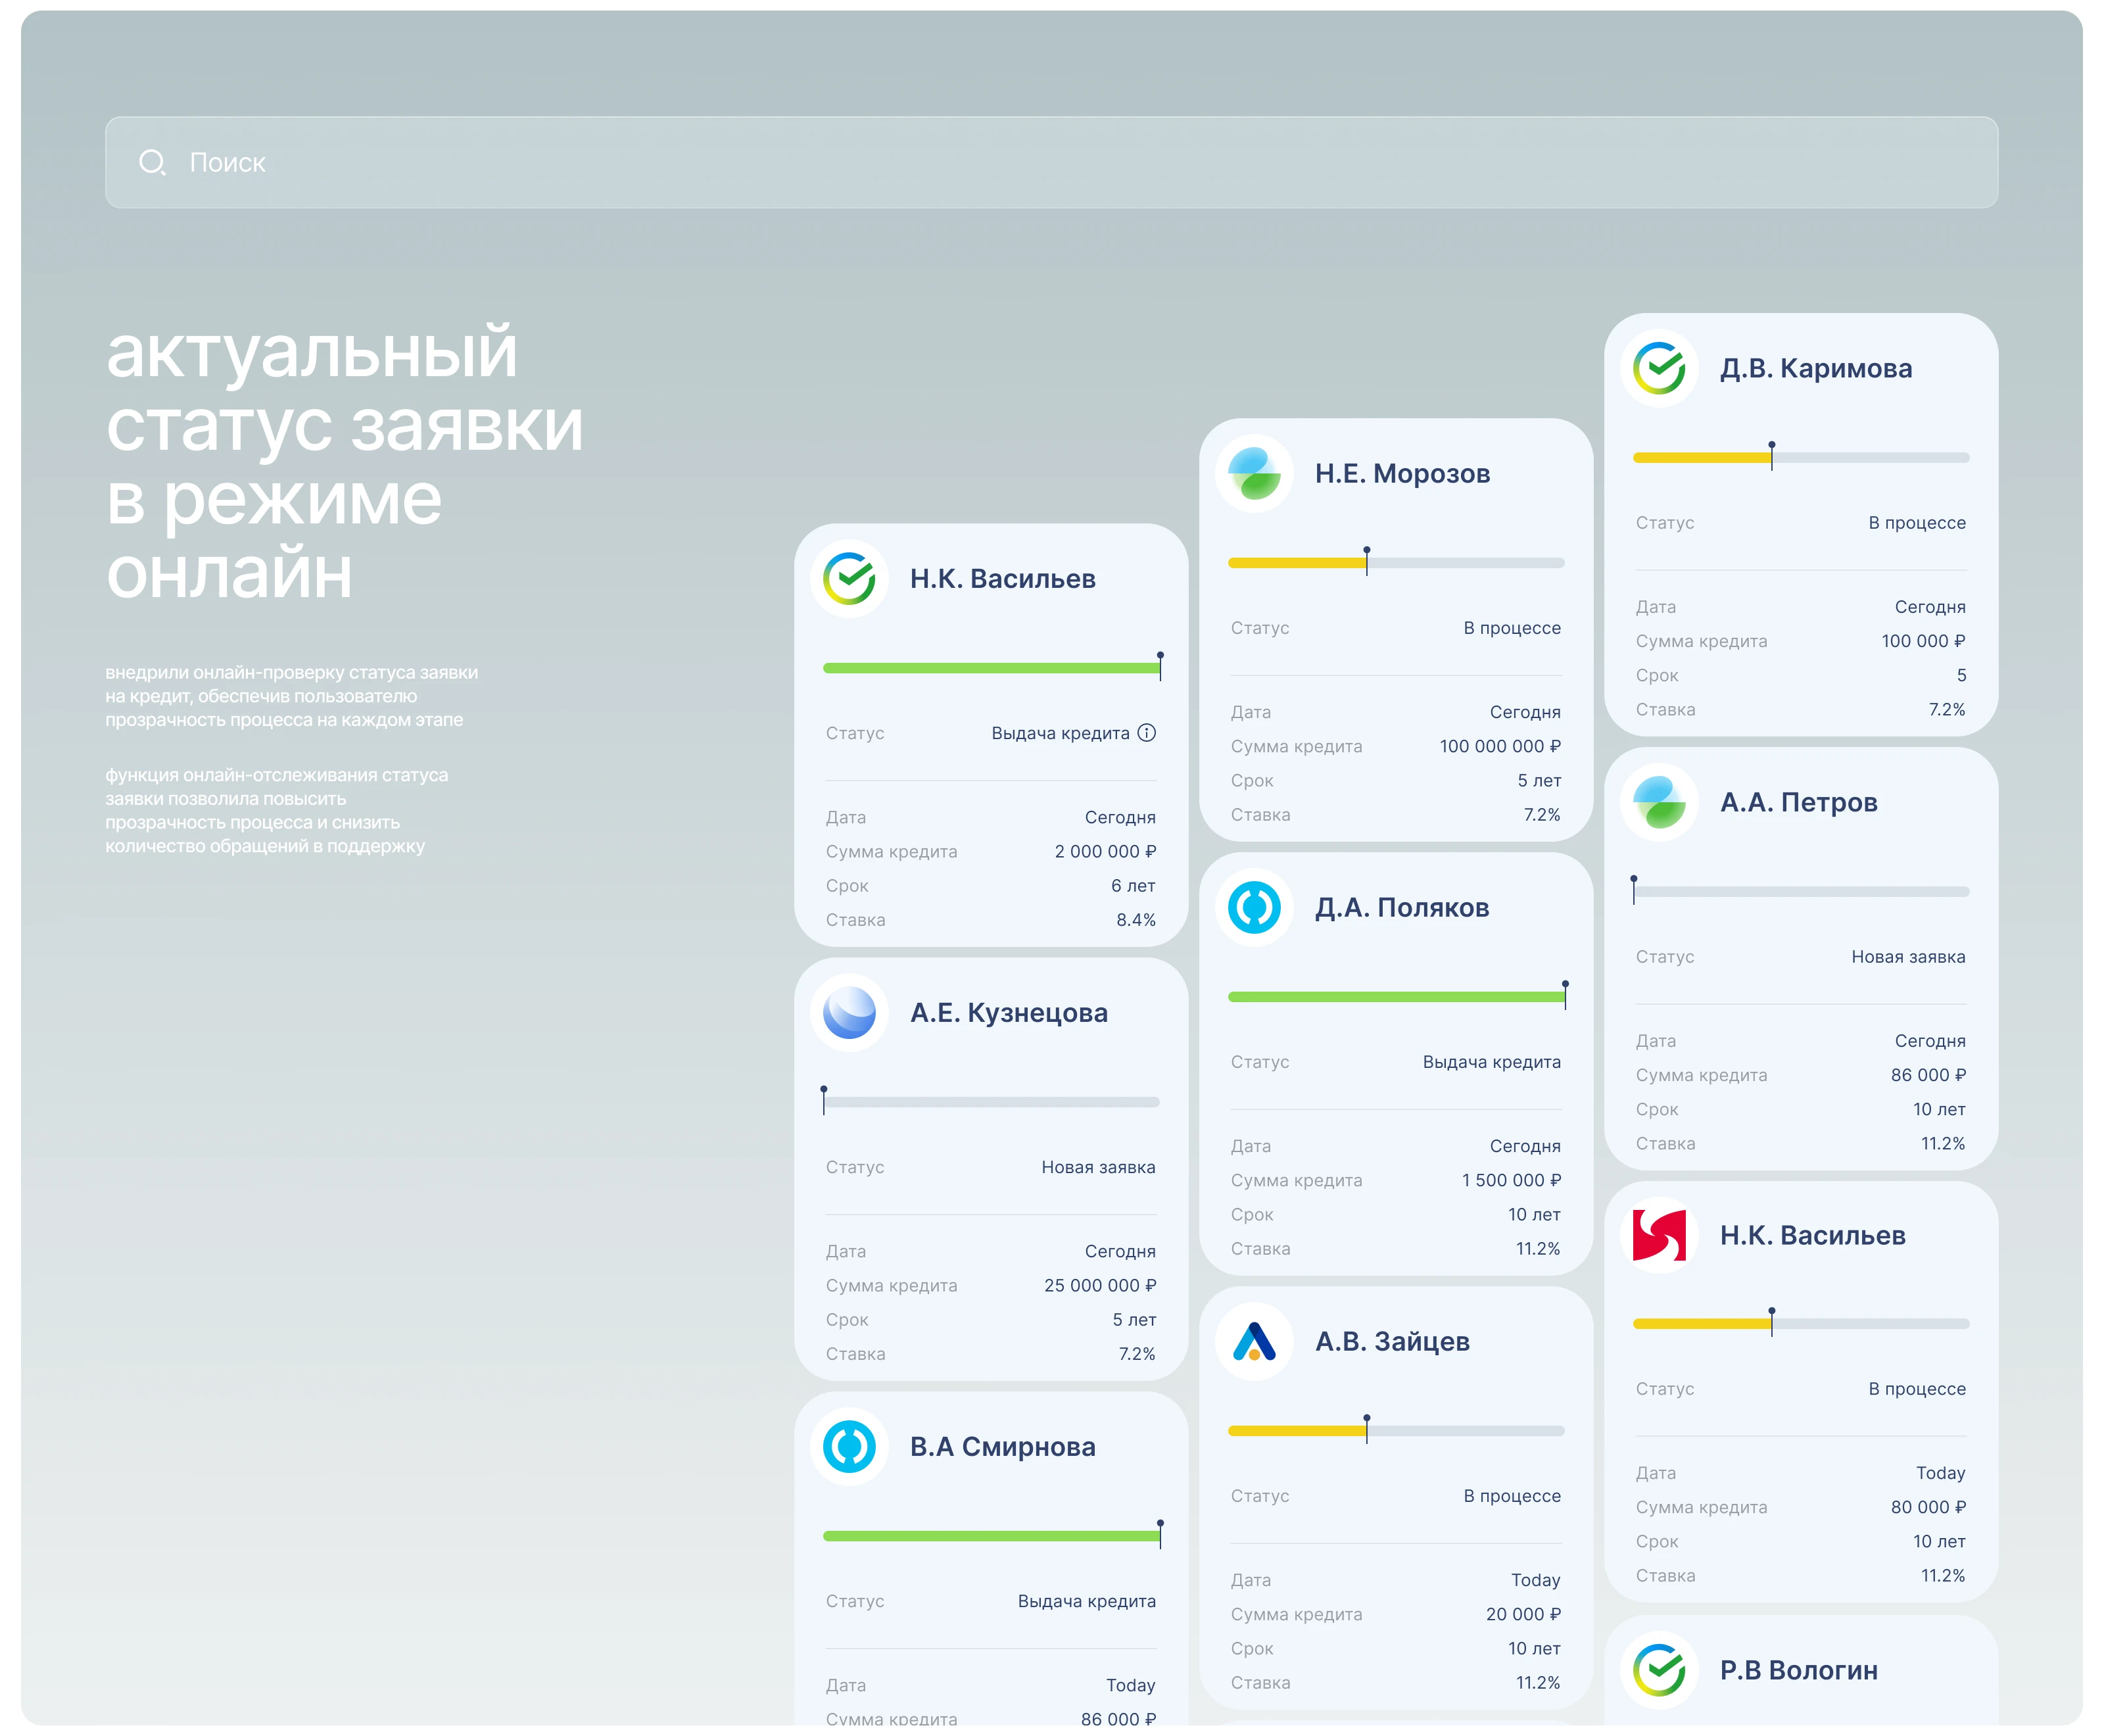Screen dimensions: 2104x1736
Task: Focus the Поиск search field
Action: coord(1051,162)
